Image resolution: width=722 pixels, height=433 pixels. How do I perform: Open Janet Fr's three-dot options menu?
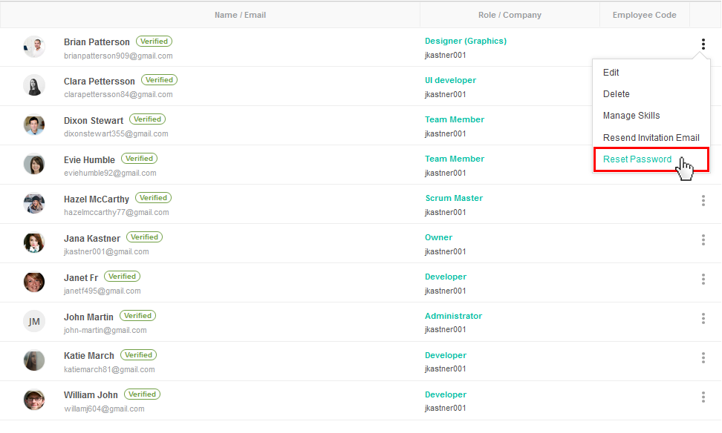pos(703,279)
